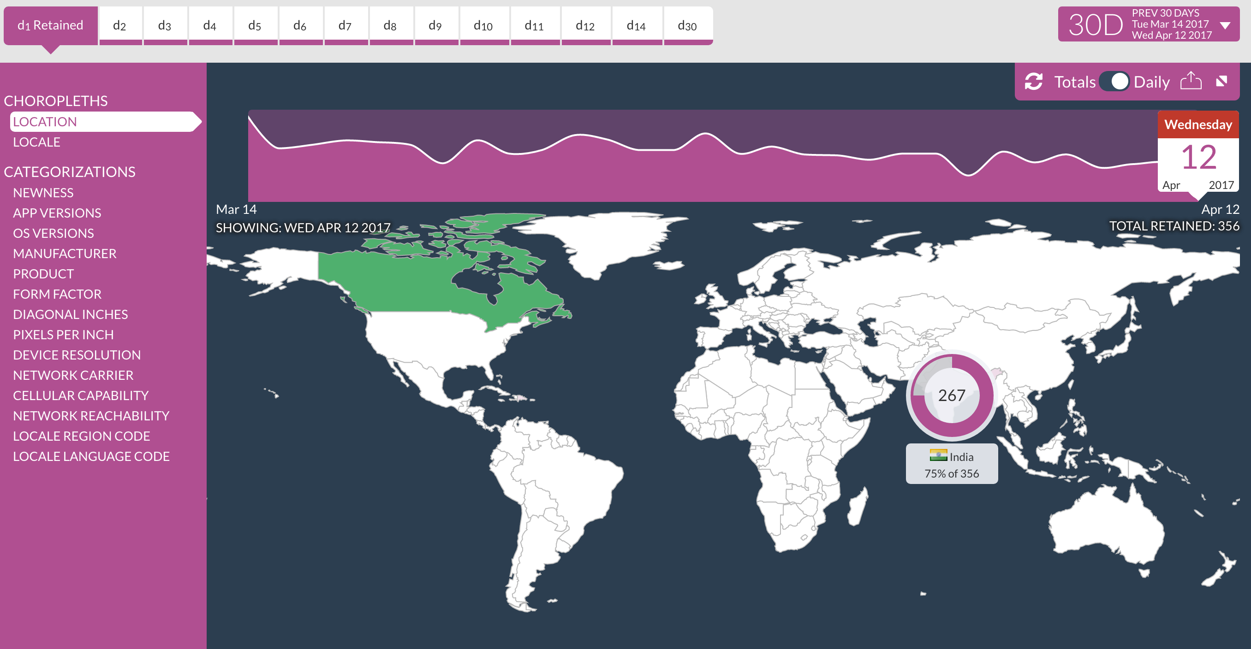Open NEWNESS categorization
Image resolution: width=1251 pixels, height=649 pixels.
pyautogui.click(x=43, y=193)
